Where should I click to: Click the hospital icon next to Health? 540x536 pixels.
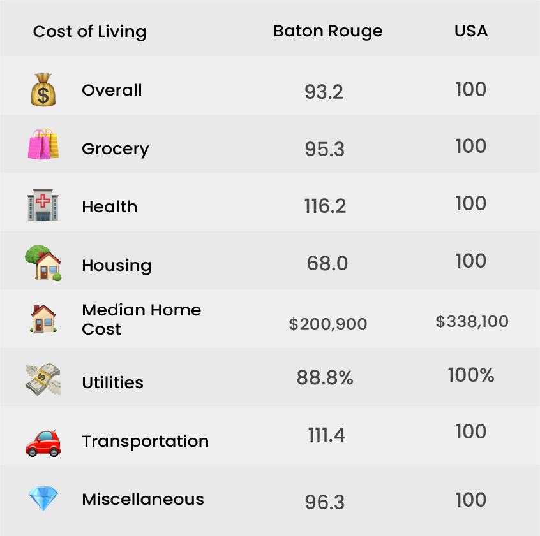(x=43, y=205)
